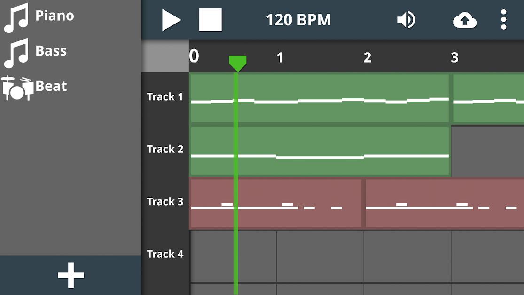The image size is (524, 295).
Task: Jump to bar 2 on timeline ruler
Action: (x=367, y=57)
